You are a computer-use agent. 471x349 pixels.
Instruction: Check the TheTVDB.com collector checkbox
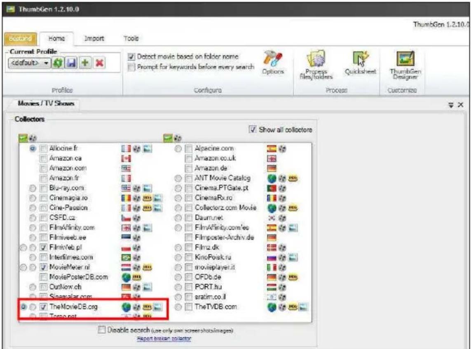(x=189, y=307)
